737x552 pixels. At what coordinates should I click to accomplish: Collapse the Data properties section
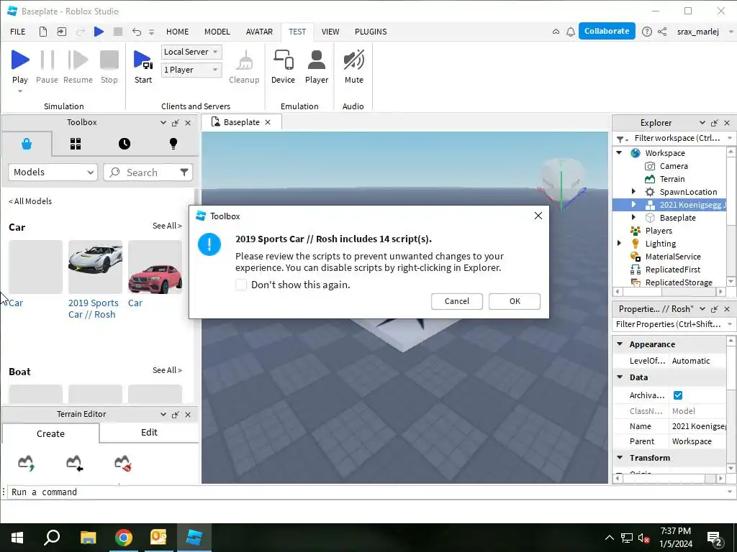620,377
